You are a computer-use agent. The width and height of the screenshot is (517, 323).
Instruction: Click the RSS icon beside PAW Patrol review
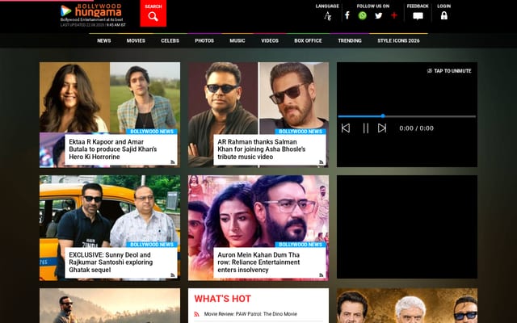[x=196, y=314]
